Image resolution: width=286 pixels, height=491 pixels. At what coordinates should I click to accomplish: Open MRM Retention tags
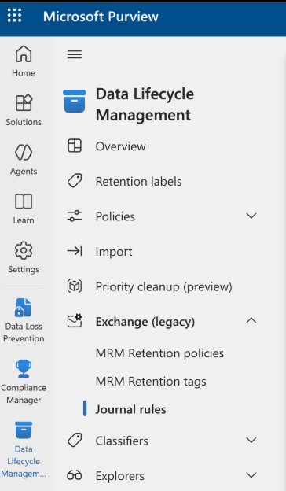(x=151, y=382)
